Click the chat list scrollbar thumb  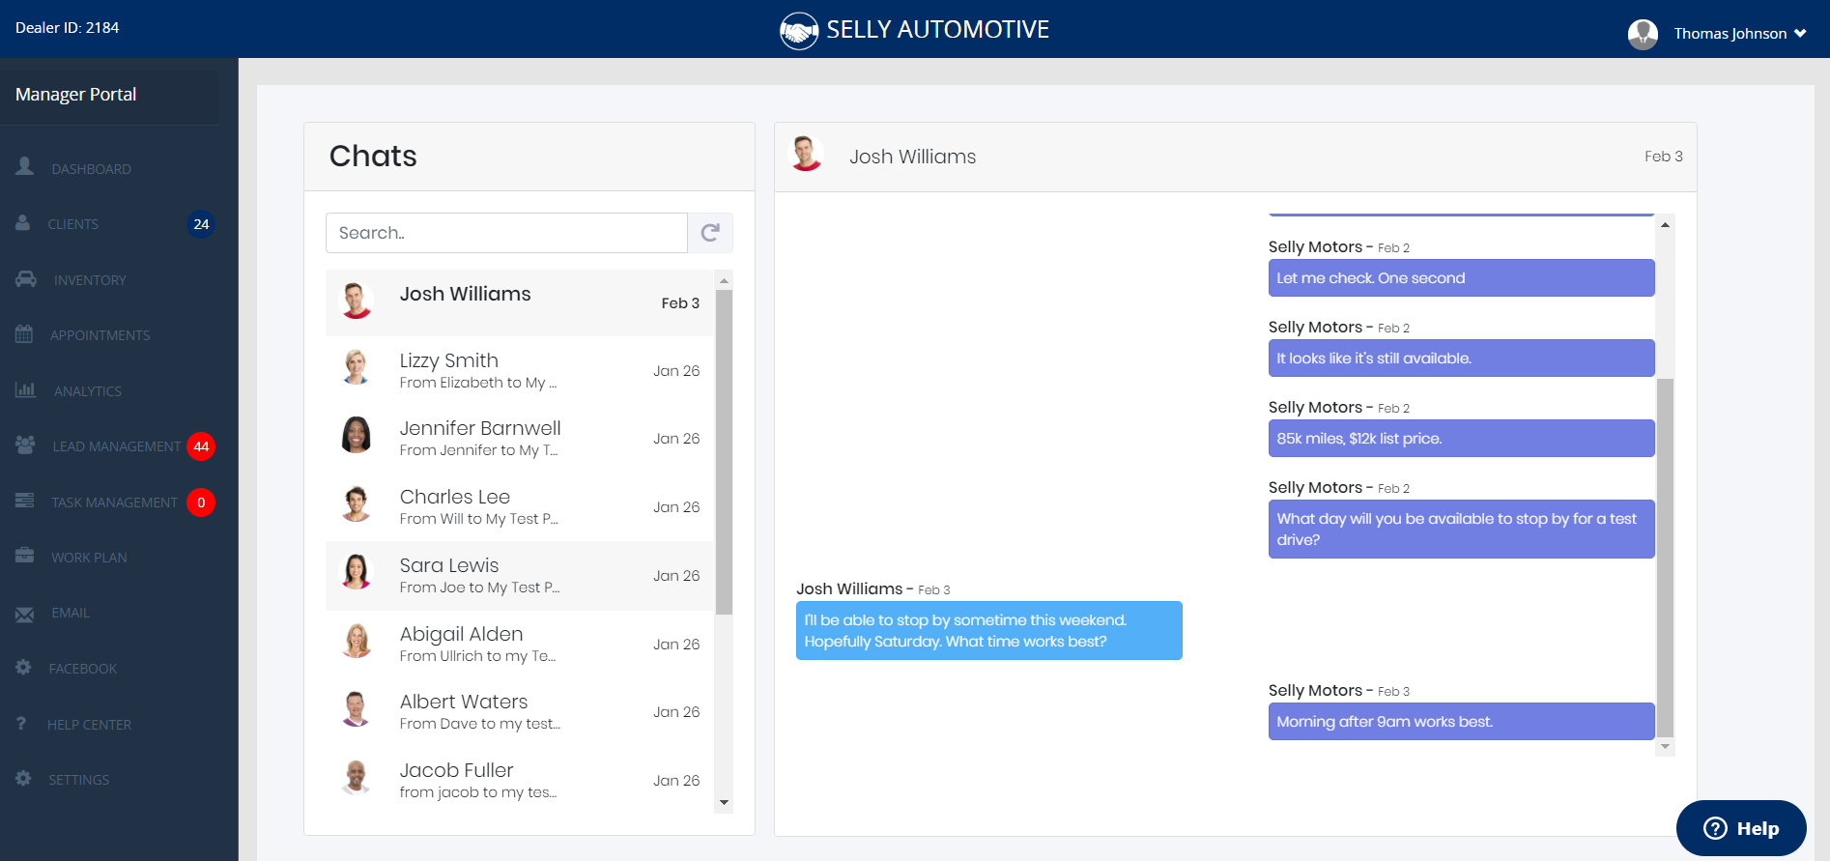tap(724, 452)
